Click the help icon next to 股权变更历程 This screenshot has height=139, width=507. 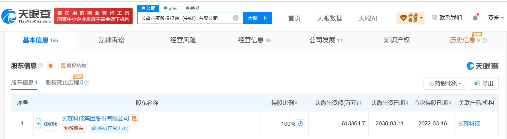(87, 82)
